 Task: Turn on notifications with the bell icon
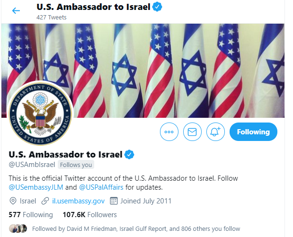tap(215, 132)
